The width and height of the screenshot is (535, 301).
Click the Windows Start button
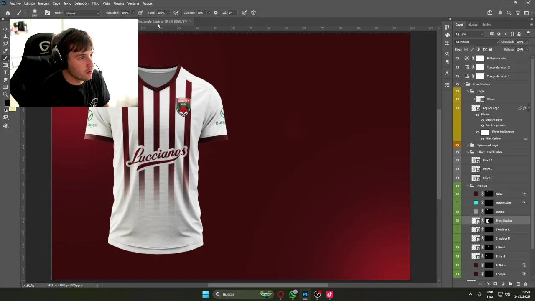coord(206,294)
